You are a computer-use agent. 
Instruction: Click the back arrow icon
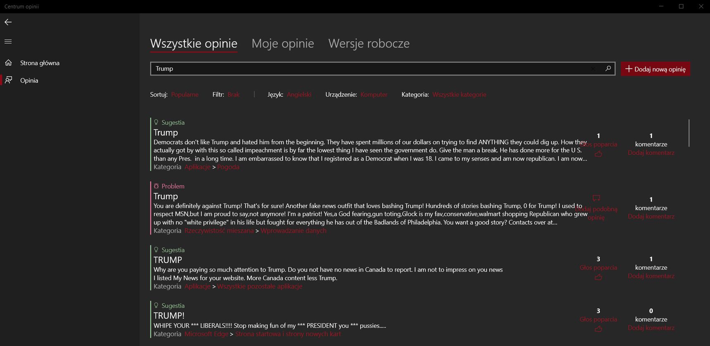click(8, 22)
